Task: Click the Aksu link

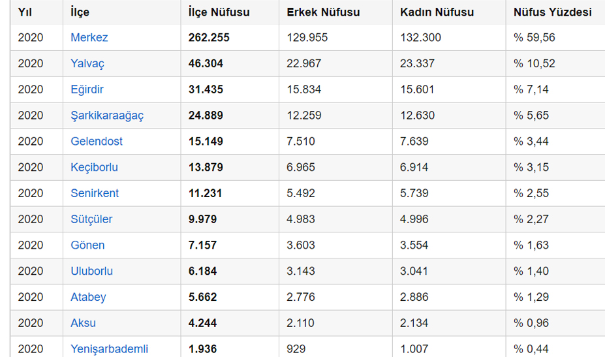Action: (x=83, y=323)
